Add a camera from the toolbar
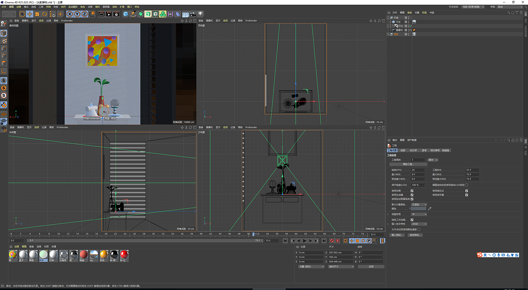 point(193,14)
